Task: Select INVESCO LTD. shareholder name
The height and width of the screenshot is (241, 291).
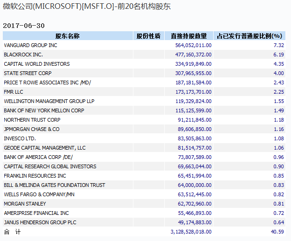Action: [x=20, y=138]
